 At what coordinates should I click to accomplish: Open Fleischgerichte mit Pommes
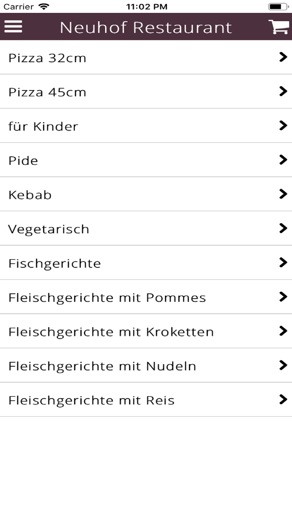[x=146, y=297]
